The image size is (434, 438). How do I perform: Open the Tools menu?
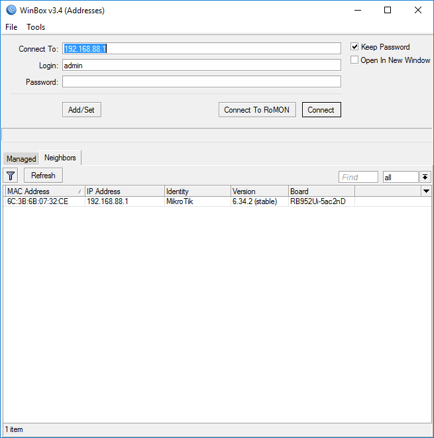(36, 27)
